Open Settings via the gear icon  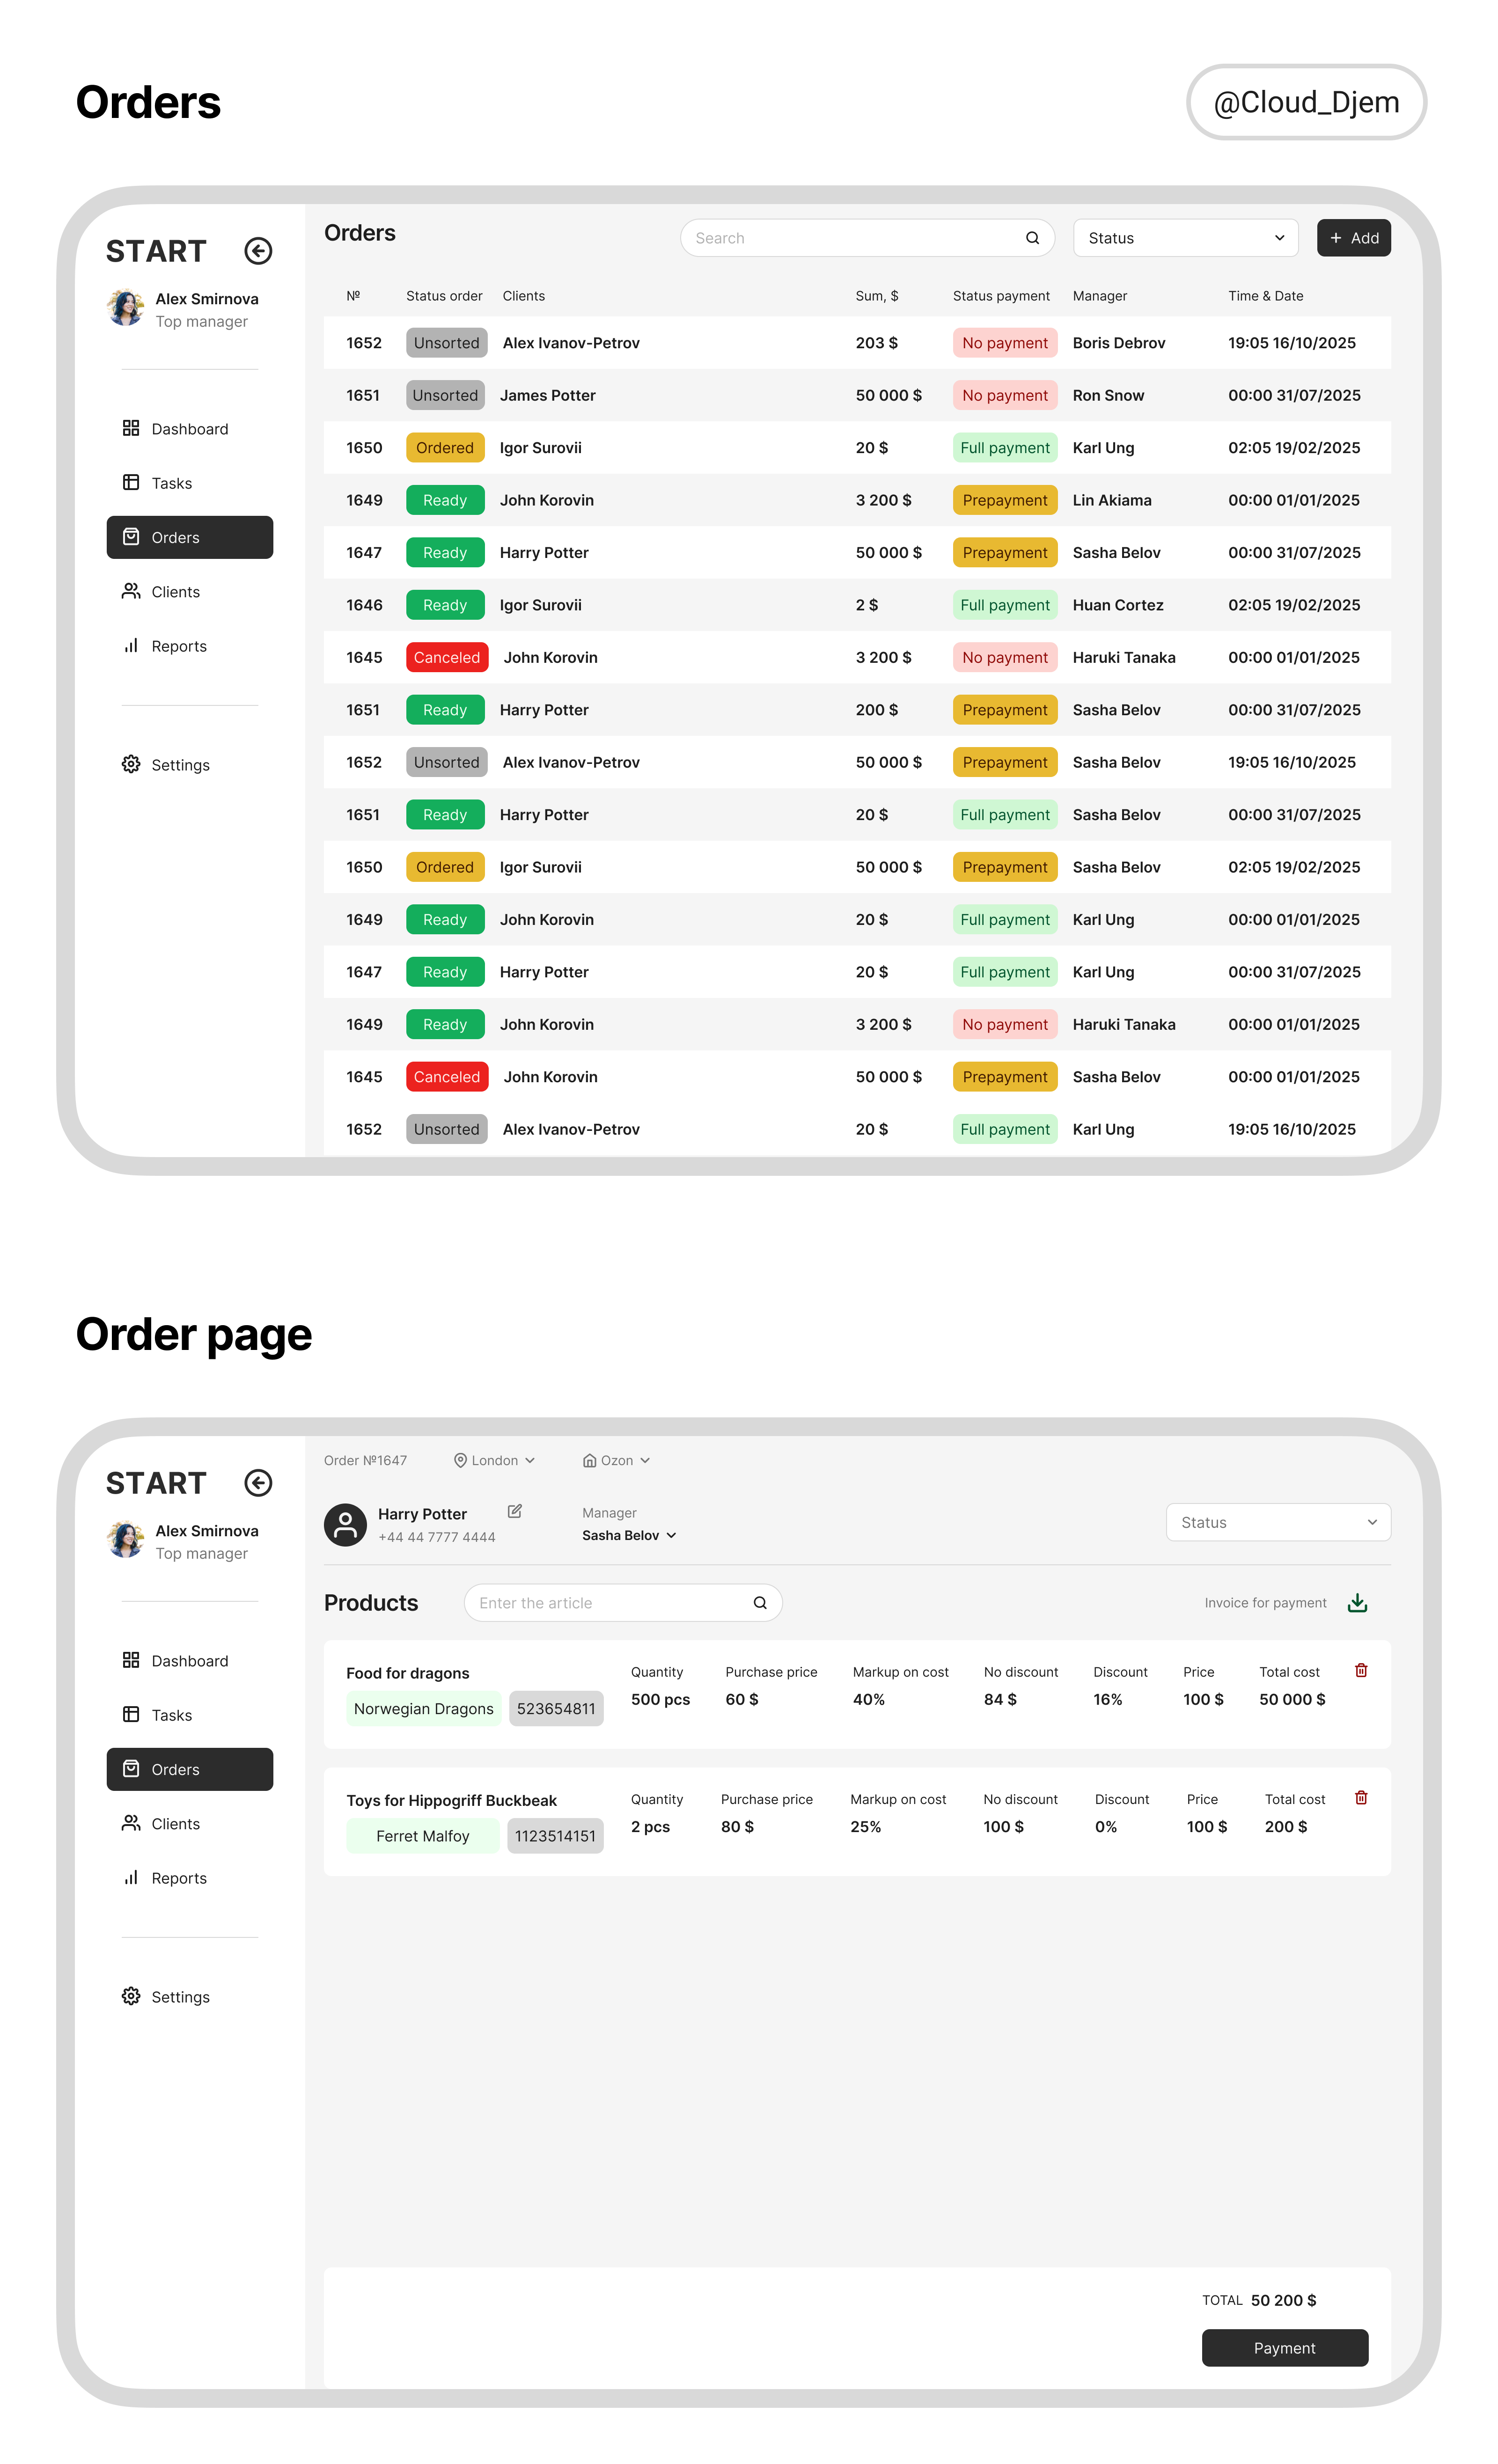(131, 764)
